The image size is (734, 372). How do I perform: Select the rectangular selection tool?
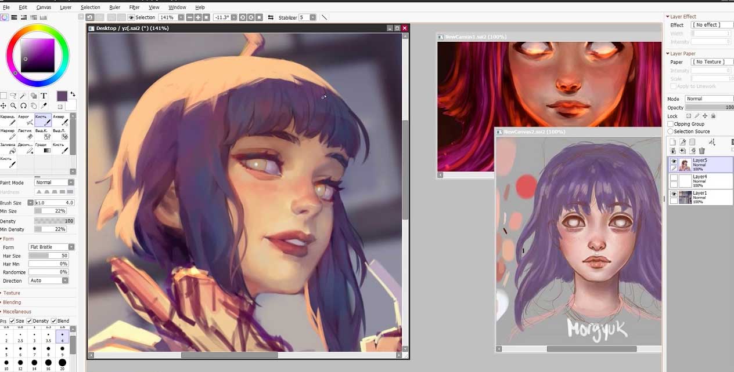[x=3, y=95]
